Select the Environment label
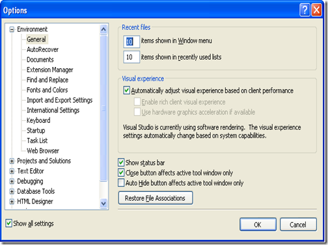The width and height of the screenshot is (328, 245). point(33,29)
